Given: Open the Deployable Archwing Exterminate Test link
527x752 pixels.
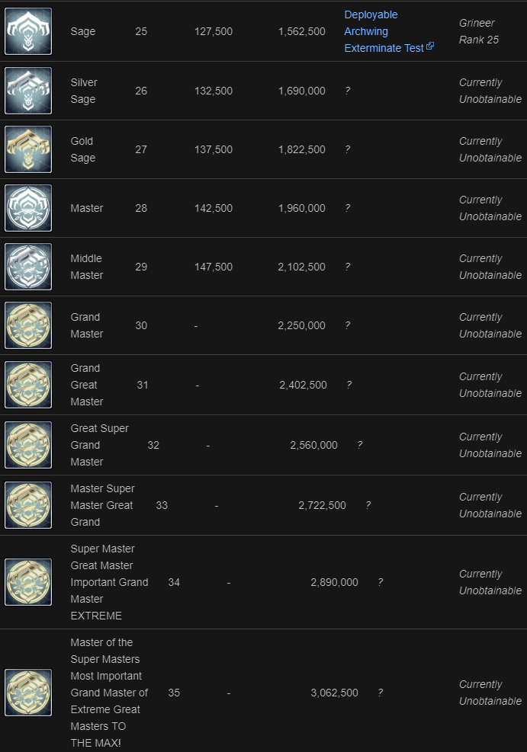Looking at the screenshot, I should click(x=371, y=31).
